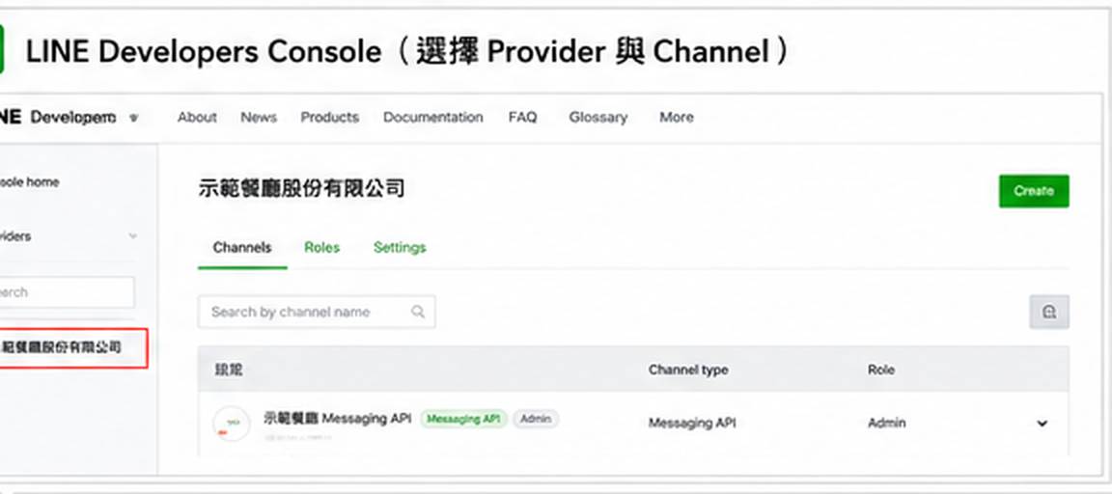This screenshot has width=1112, height=494.
Task: Click the Messaging API channel type cell
Action: coord(692,424)
